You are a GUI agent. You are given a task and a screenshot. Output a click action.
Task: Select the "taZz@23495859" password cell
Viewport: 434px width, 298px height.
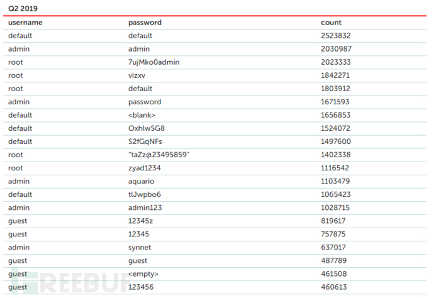pos(159,155)
